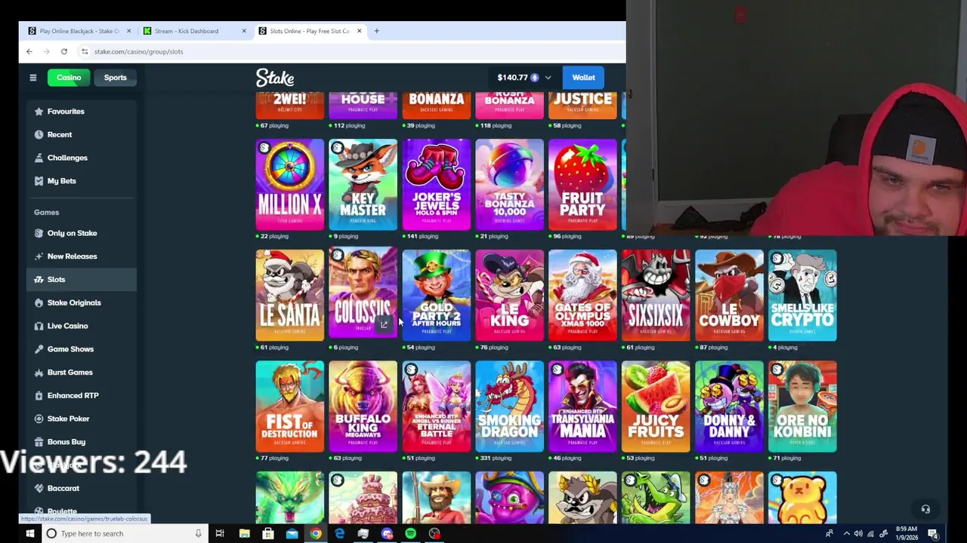This screenshot has height=543, width=967.
Task: Click the Sports button
Action: pyautogui.click(x=116, y=78)
